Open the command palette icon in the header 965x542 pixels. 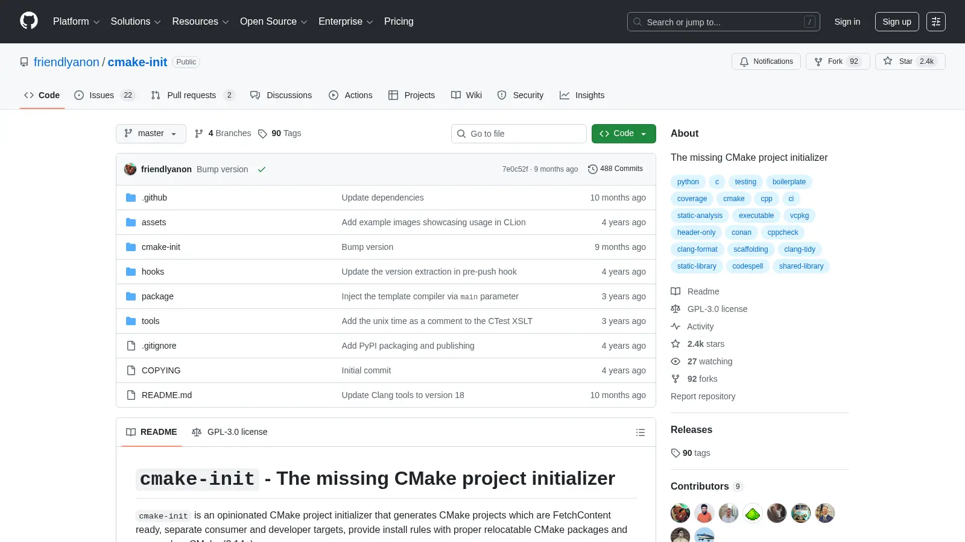[x=936, y=22]
